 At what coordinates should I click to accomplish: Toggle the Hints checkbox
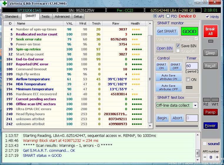208,17
